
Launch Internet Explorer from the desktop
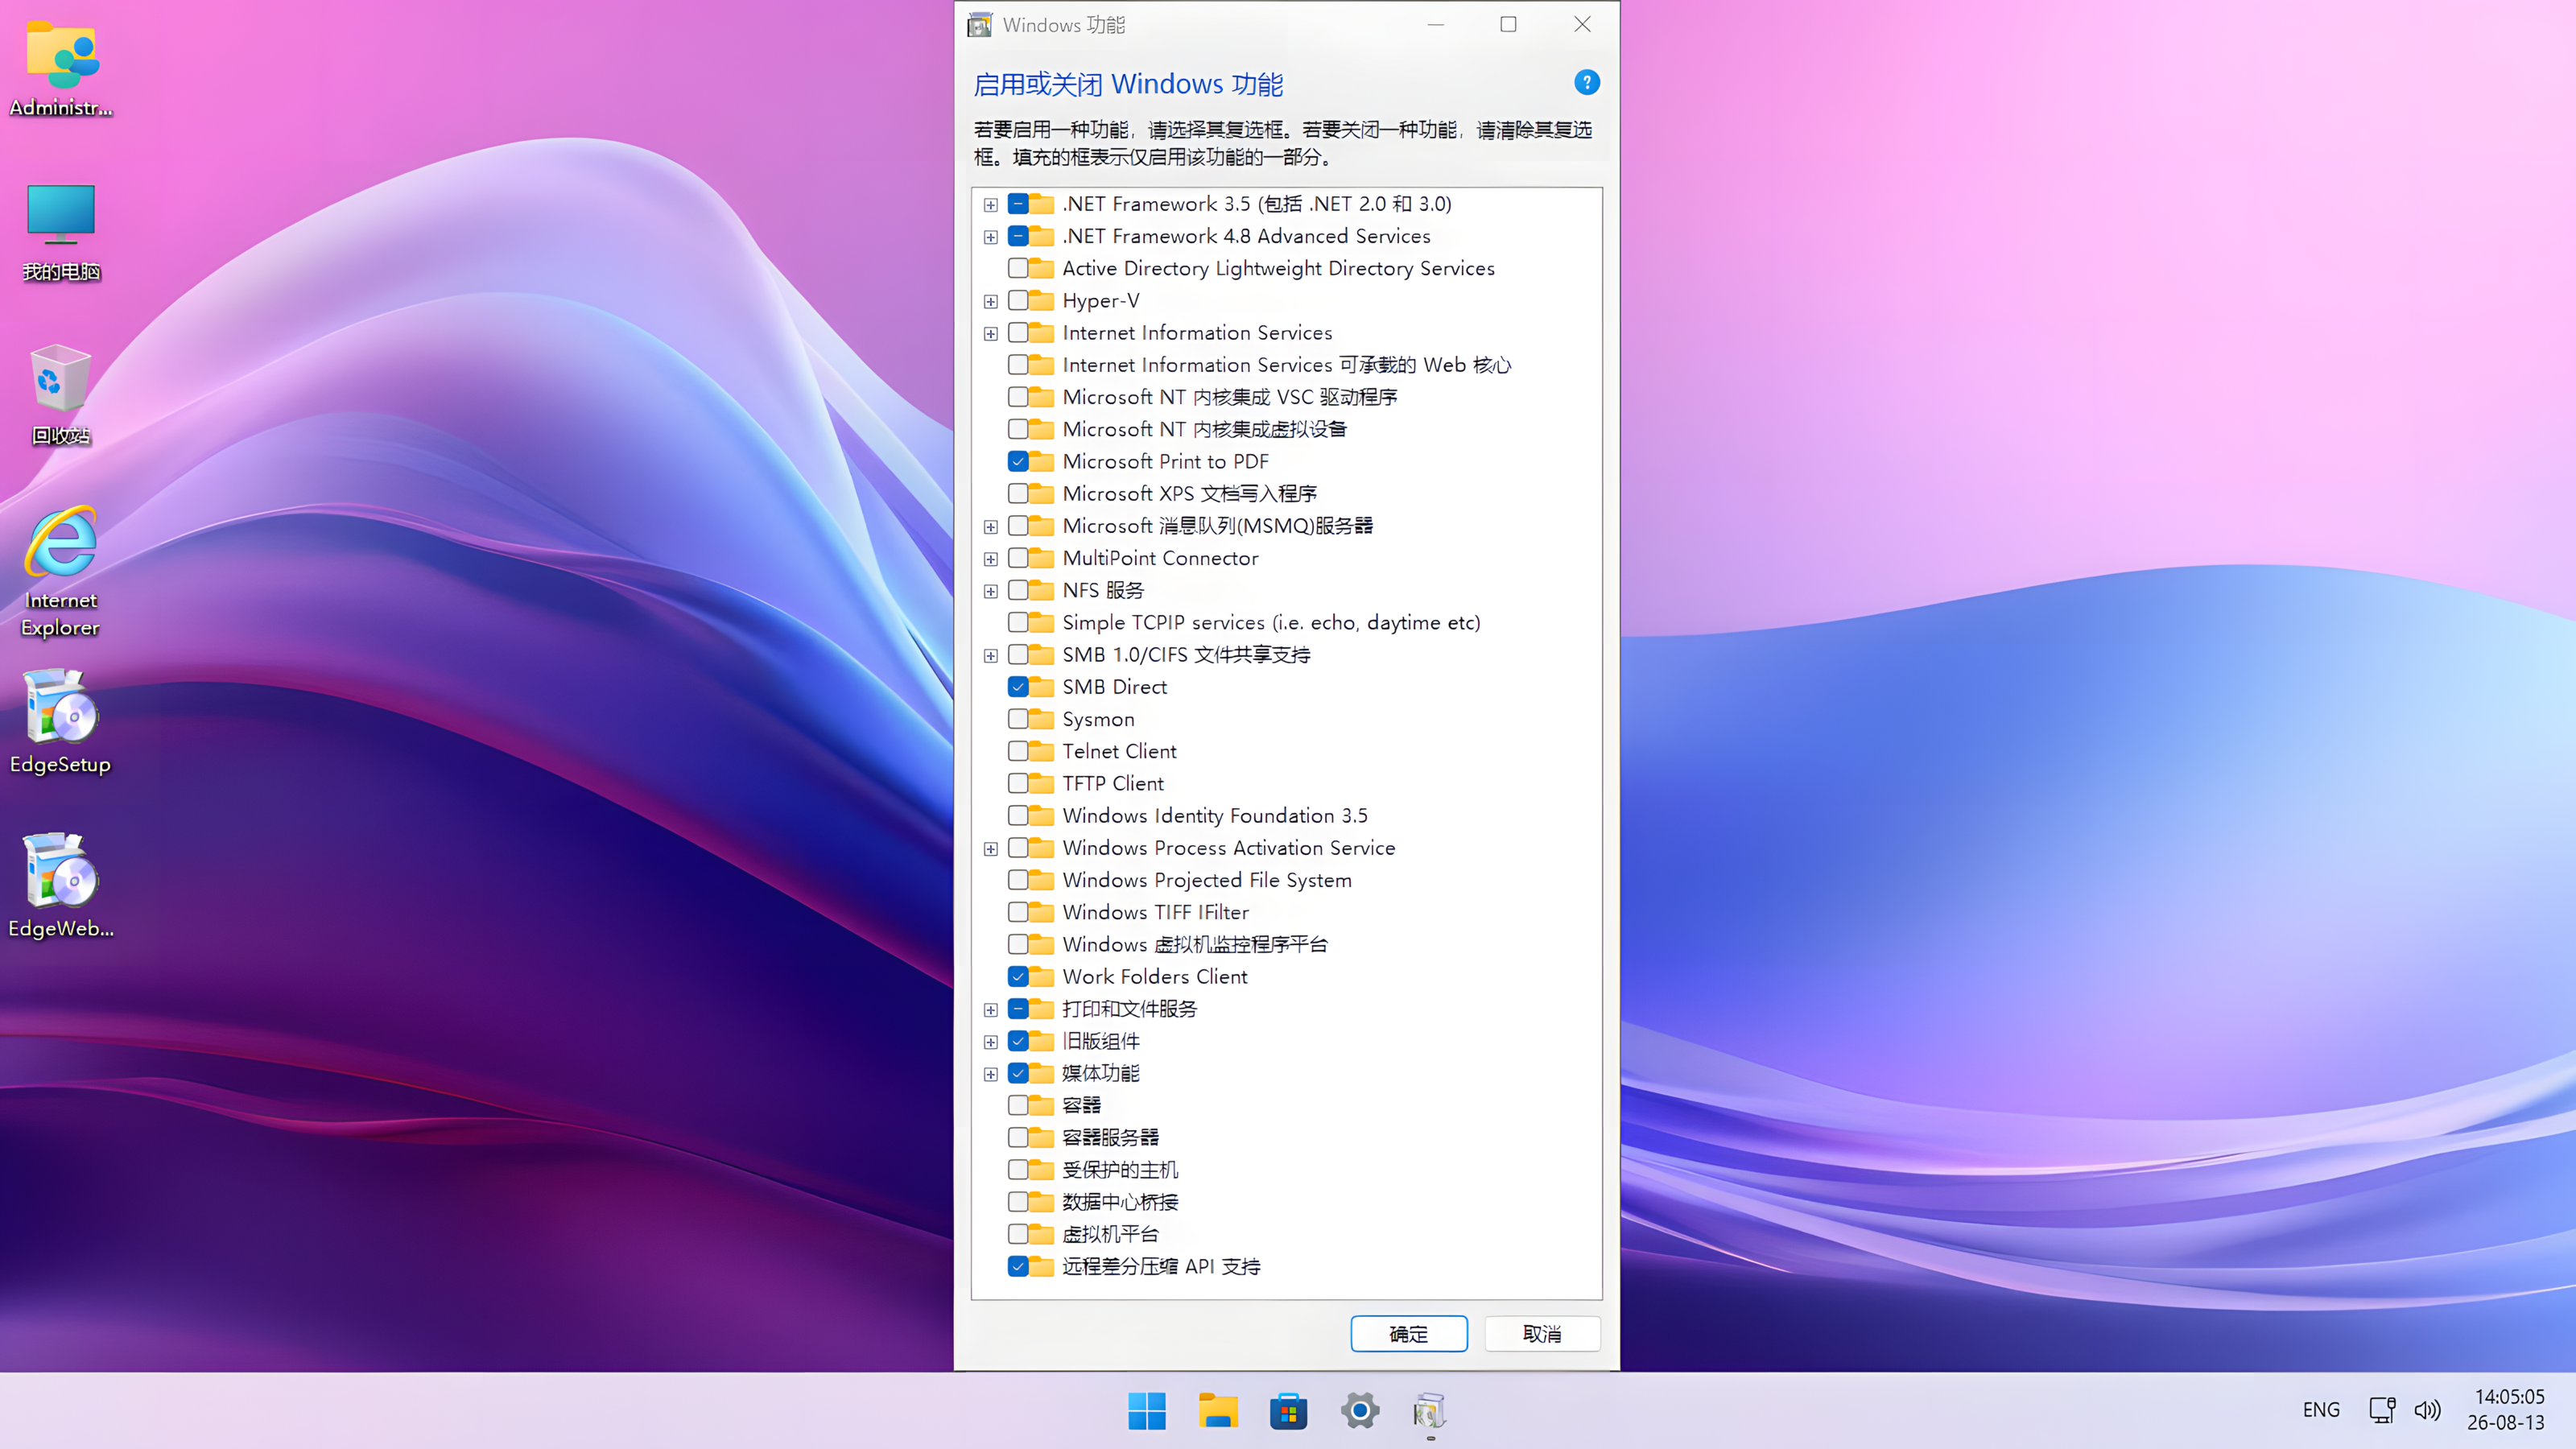[x=61, y=572]
